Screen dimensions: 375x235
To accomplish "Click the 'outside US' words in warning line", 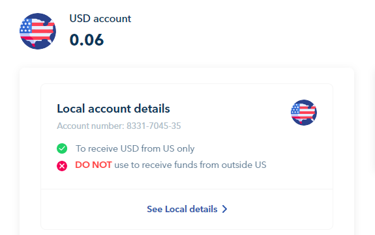I will (x=244, y=165).
